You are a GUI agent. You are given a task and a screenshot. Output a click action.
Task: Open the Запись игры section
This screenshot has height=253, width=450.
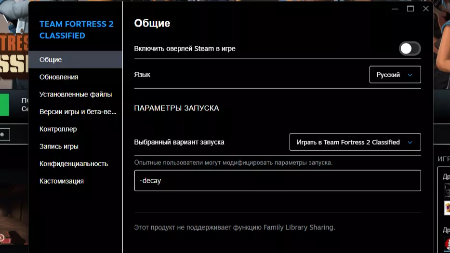click(x=75, y=146)
